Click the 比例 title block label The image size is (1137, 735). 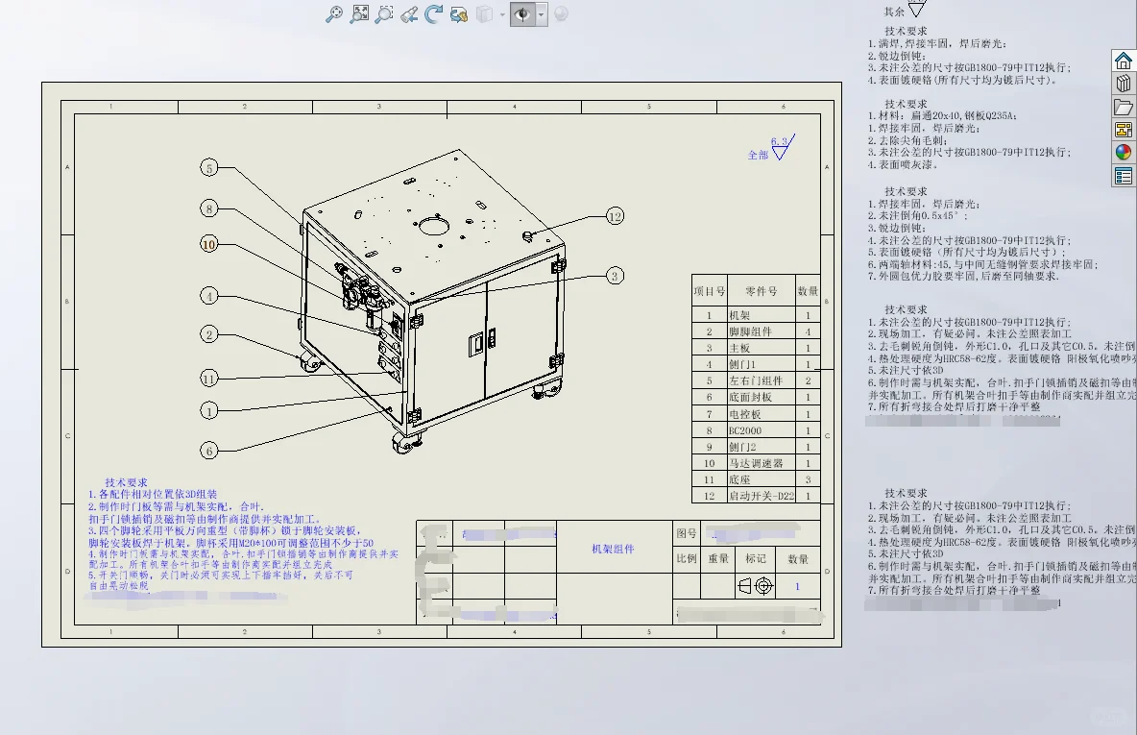point(687,558)
